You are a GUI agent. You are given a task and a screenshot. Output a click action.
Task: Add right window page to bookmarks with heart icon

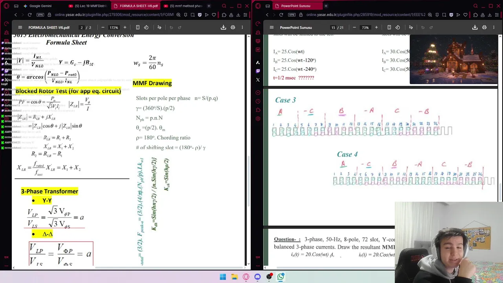pos(465,15)
